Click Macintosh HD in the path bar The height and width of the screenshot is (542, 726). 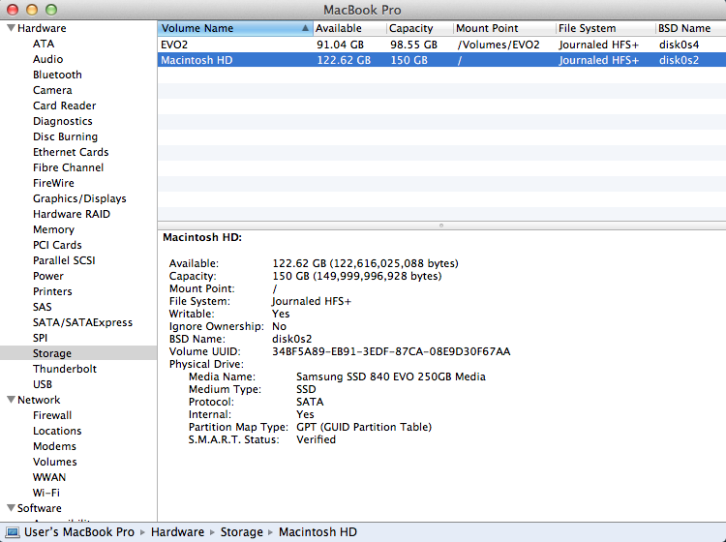[x=318, y=532]
